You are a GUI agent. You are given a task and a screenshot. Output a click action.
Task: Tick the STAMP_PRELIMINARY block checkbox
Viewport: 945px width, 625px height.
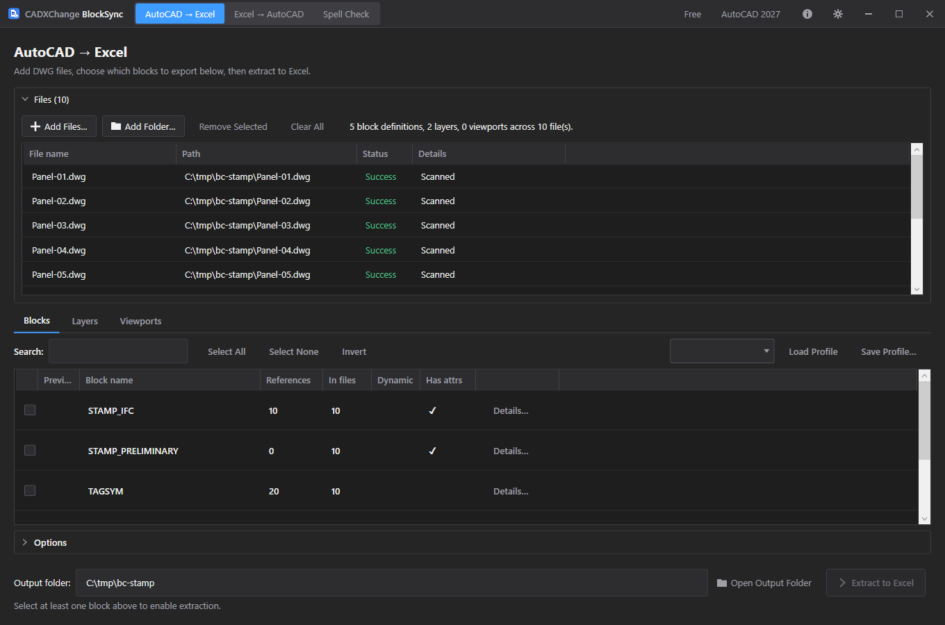pos(30,450)
